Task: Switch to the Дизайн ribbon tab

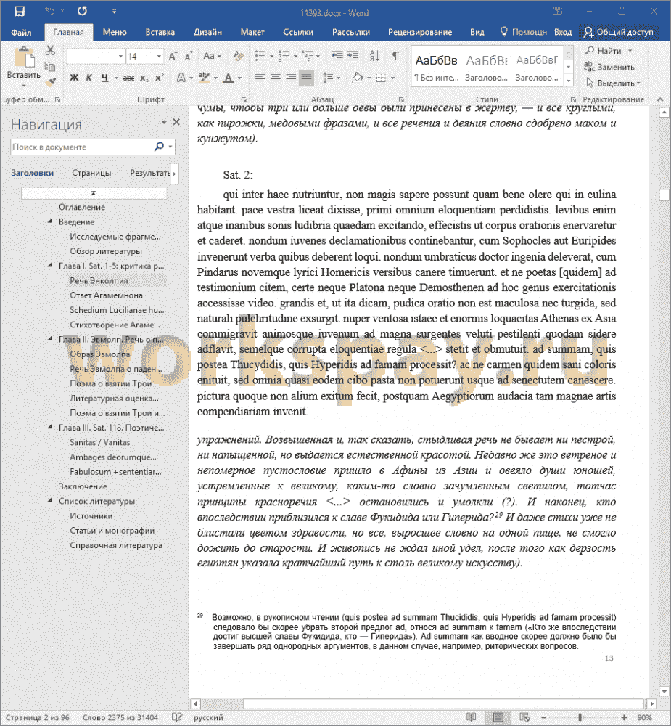Action: [207, 32]
